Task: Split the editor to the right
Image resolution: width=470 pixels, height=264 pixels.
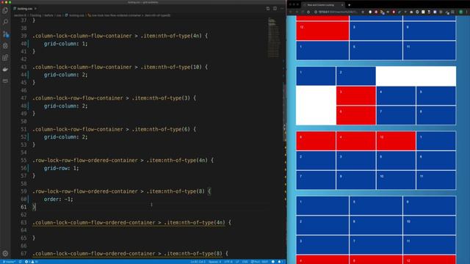Action: 275,8
